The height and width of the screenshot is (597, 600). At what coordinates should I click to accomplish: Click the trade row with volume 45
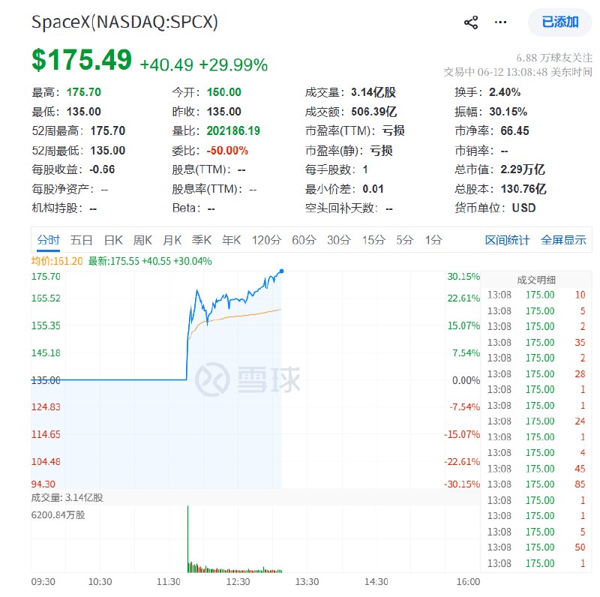(536, 469)
